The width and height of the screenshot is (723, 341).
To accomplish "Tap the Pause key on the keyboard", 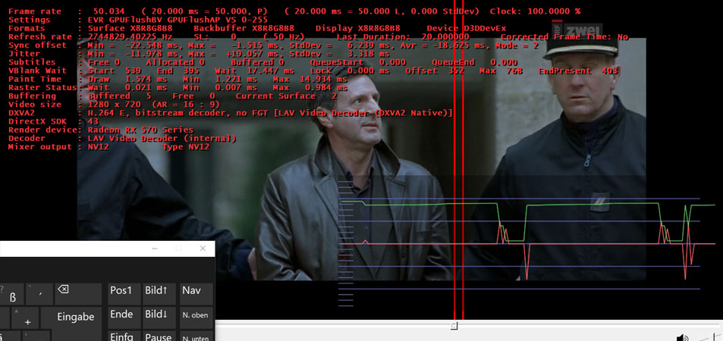I will [159, 336].
